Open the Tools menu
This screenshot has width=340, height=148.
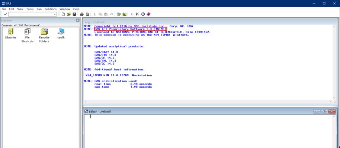(x=30, y=9)
